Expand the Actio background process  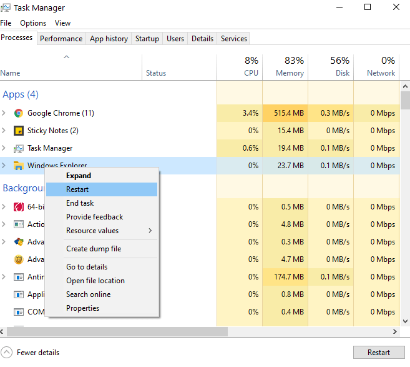pyautogui.click(x=4, y=224)
